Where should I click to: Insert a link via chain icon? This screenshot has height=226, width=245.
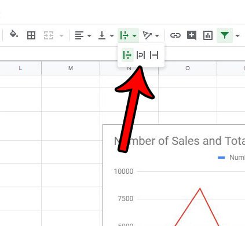175,35
